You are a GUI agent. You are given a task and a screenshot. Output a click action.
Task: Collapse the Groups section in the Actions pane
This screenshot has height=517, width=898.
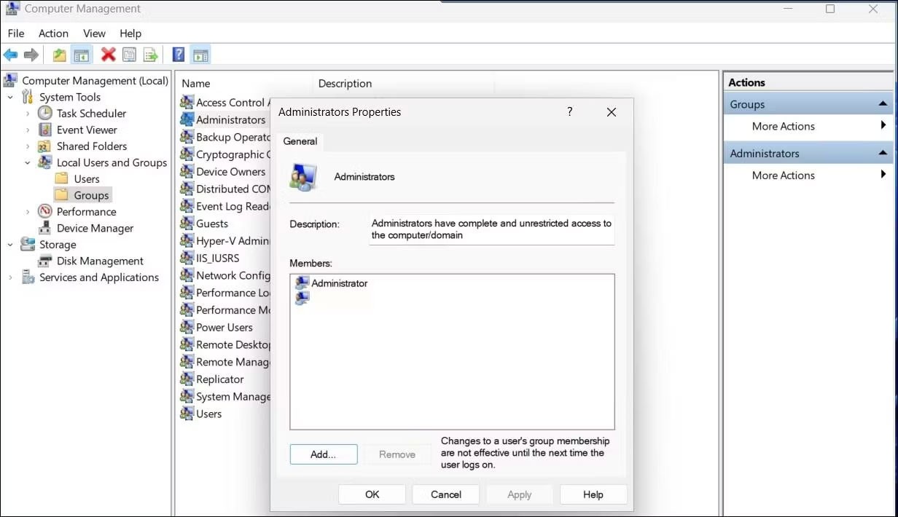882,104
